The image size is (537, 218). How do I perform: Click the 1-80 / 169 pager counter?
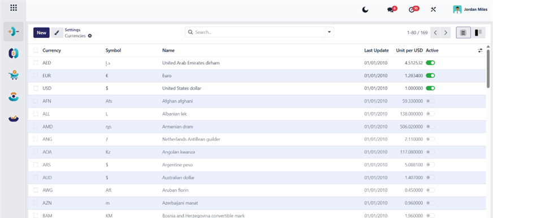pyautogui.click(x=417, y=33)
